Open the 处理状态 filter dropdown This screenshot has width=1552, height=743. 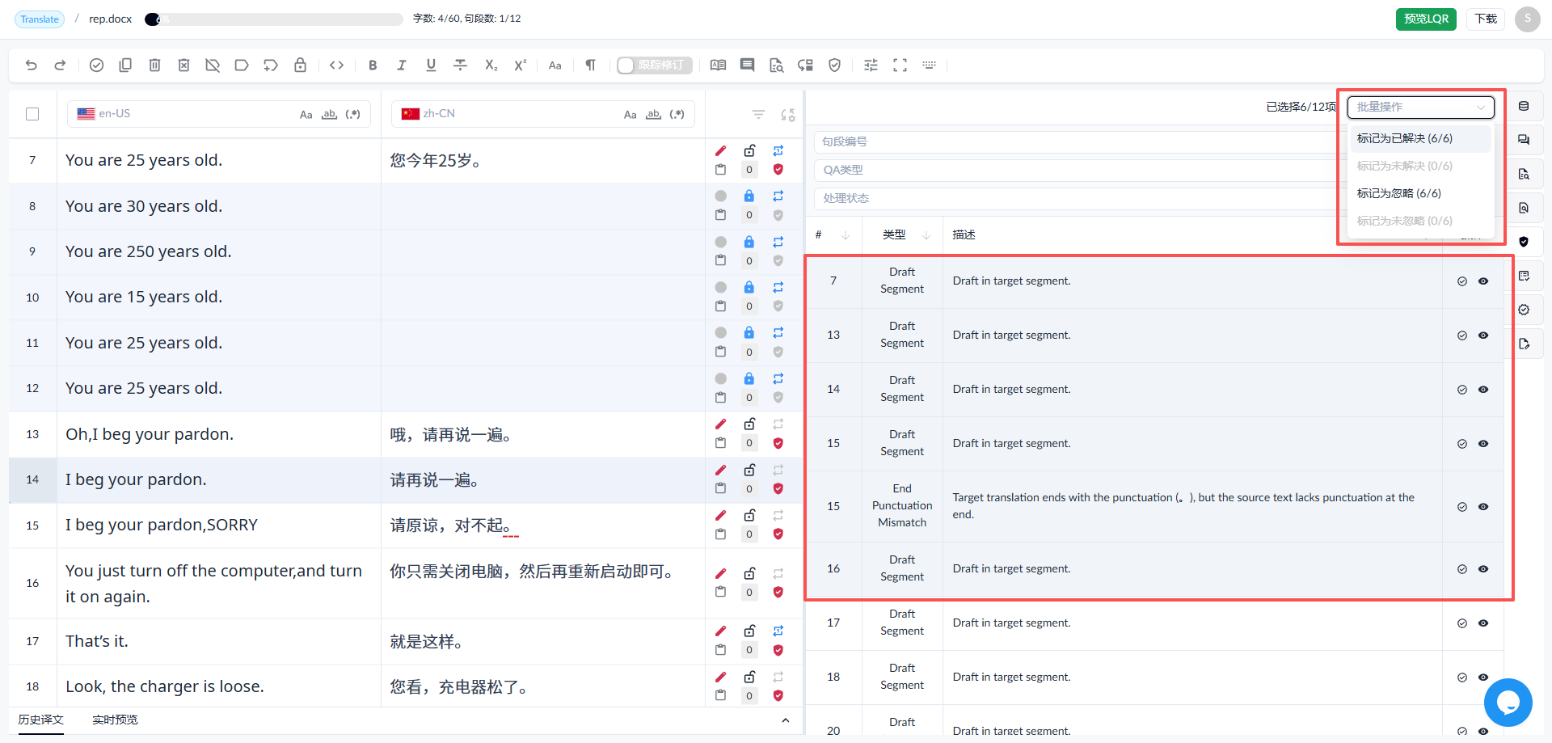tap(1075, 198)
